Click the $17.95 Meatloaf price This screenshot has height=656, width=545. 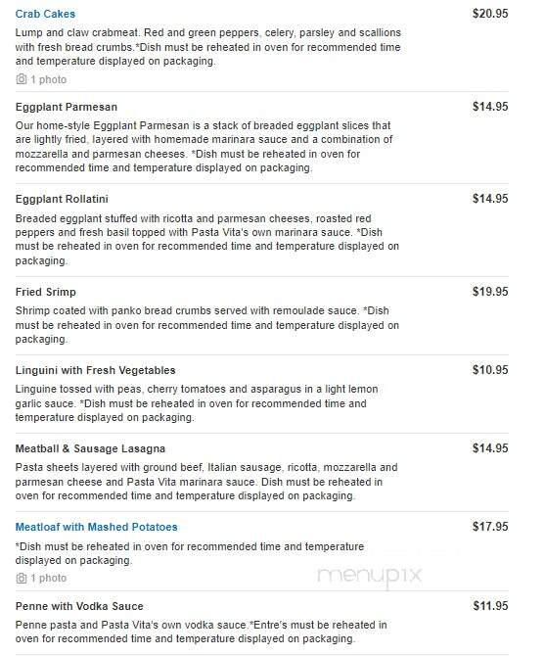pos(490,527)
